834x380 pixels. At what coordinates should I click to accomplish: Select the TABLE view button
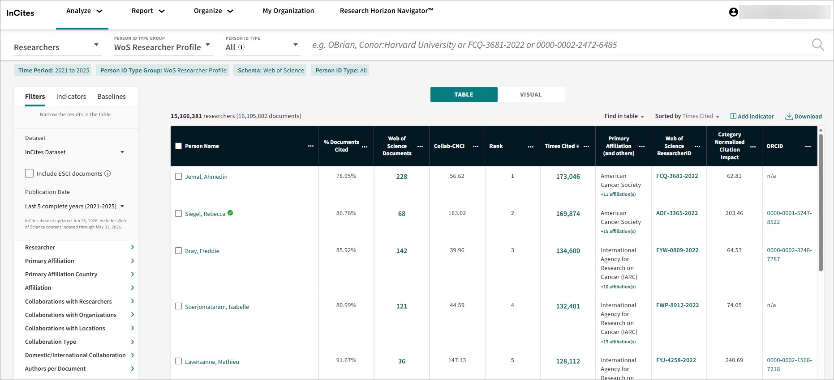click(x=464, y=94)
